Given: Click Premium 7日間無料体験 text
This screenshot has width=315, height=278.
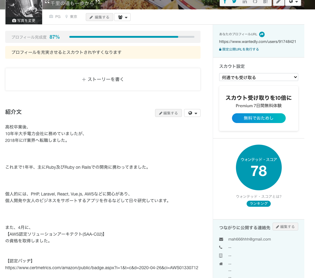Looking at the screenshot, I should pyautogui.click(x=259, y=106).
